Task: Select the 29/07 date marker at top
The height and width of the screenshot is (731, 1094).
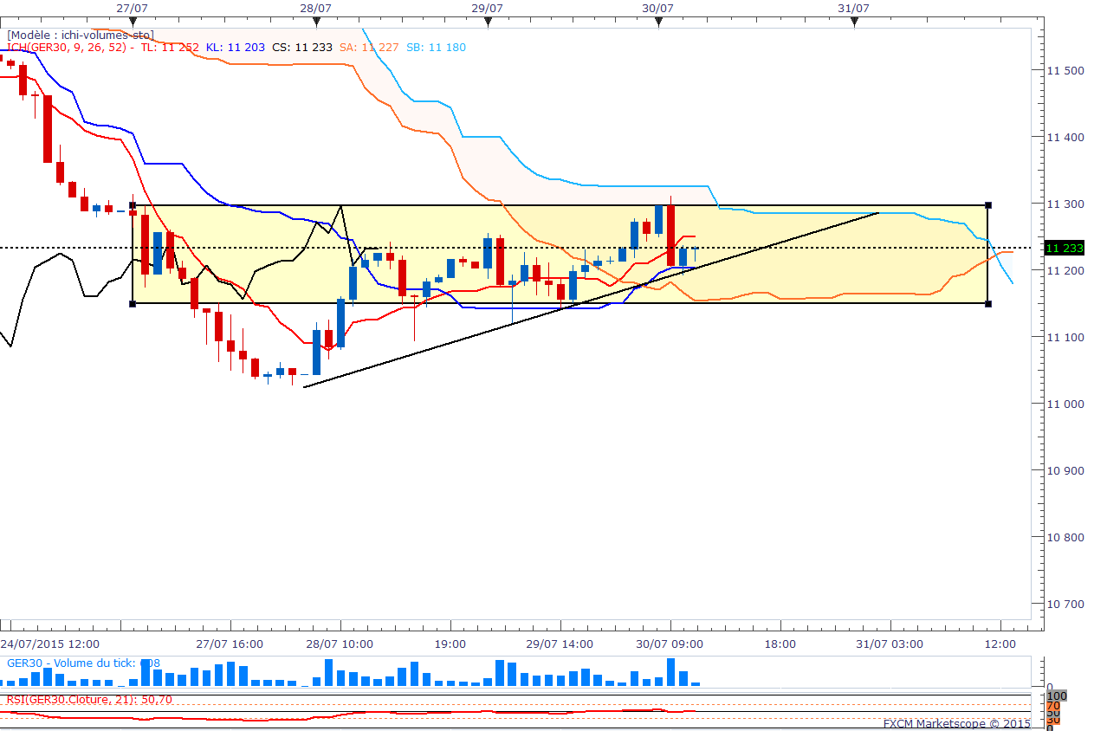Action: click(489, 22)
